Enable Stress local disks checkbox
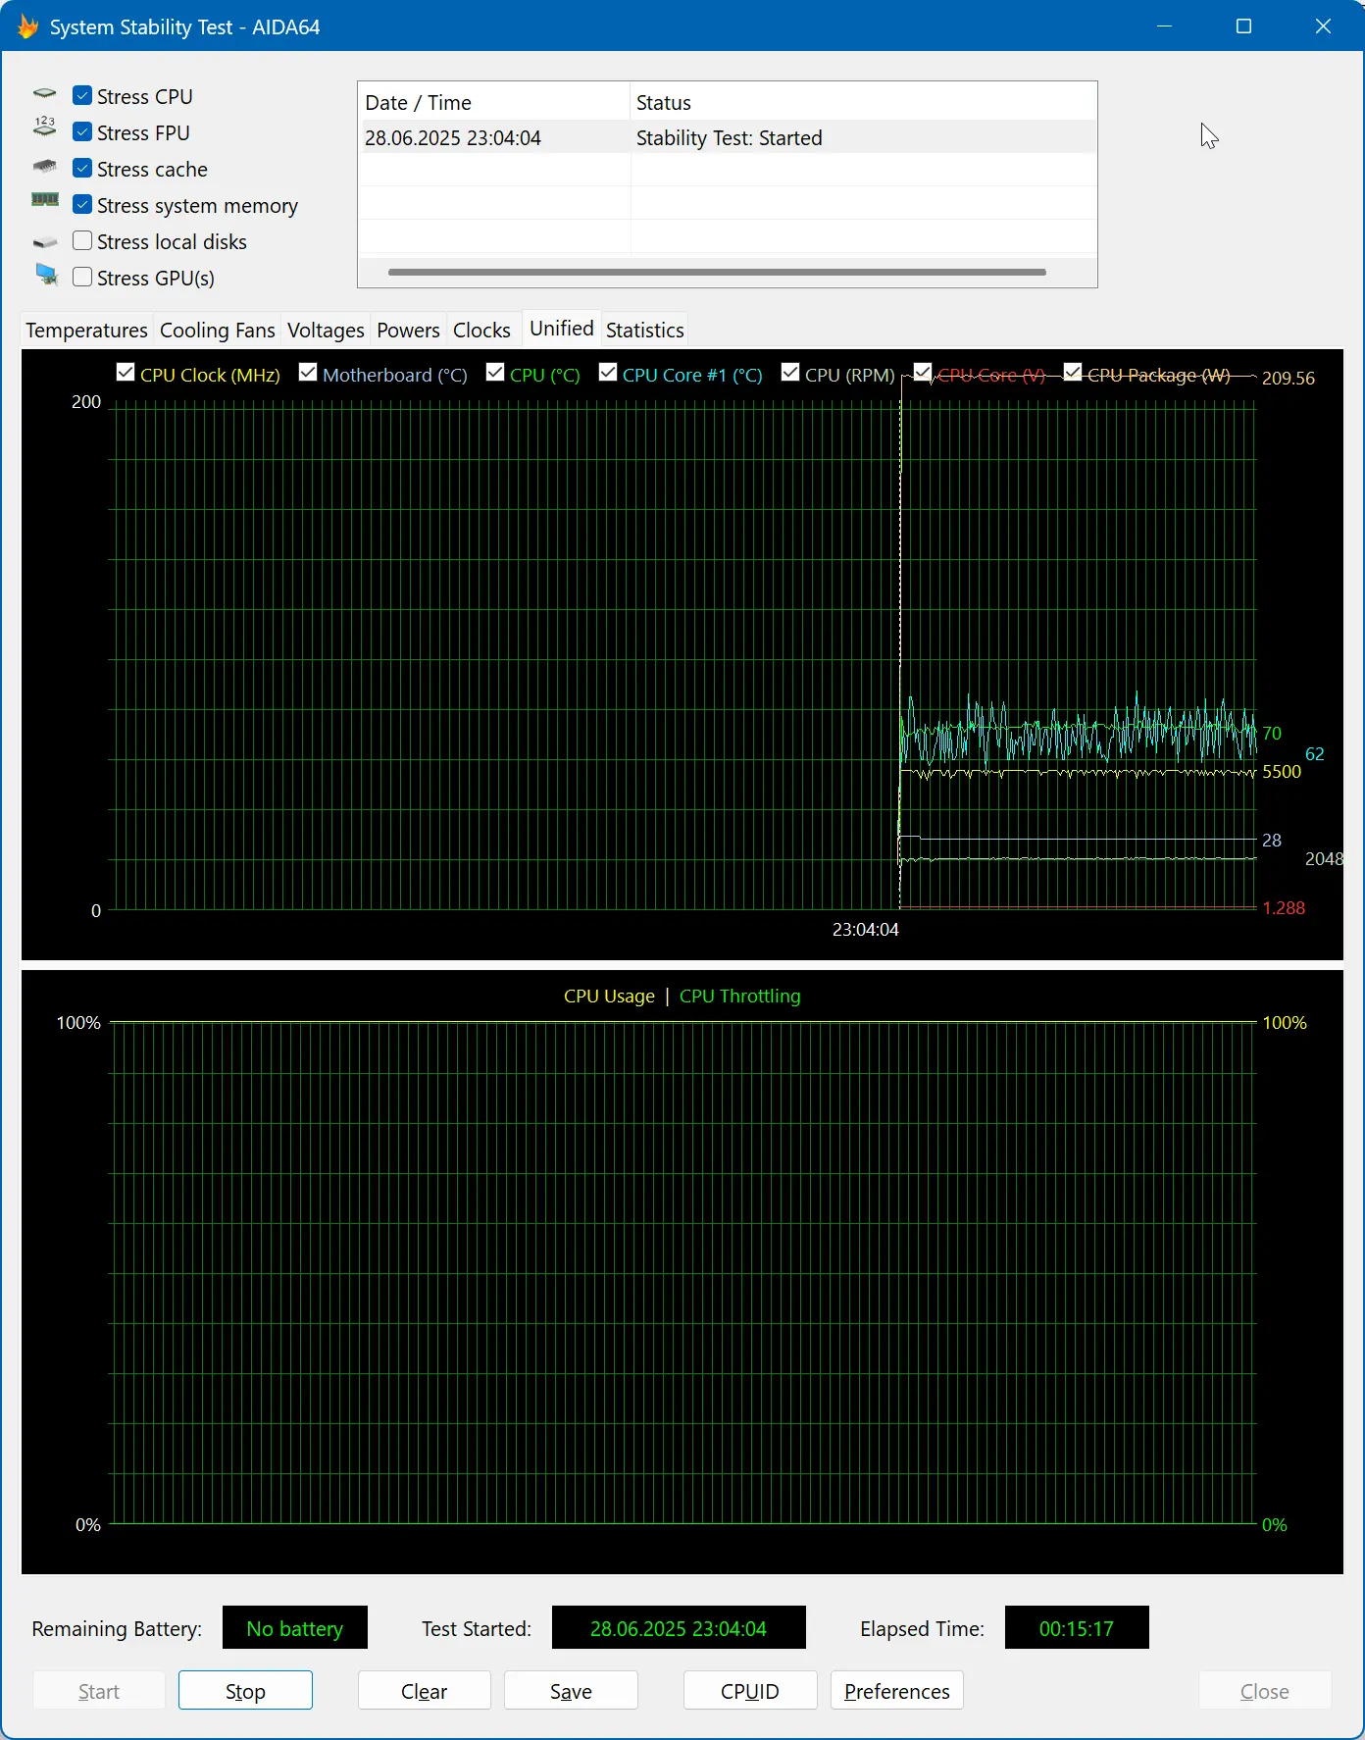1365x1740 pixels. (82, 241)
